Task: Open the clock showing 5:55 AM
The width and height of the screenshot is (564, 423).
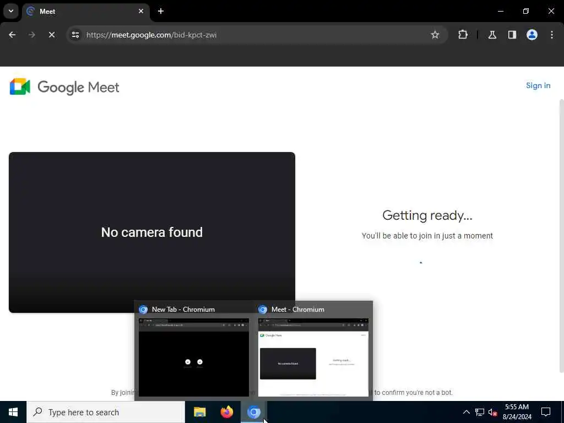Action: tap(517, 412)
